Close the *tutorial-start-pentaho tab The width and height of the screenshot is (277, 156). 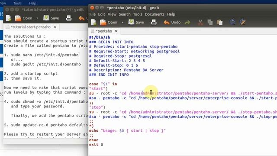tap(55, 27)
